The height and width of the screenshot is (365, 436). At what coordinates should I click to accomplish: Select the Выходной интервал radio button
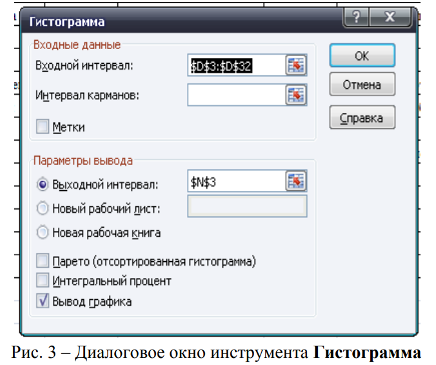[43, 184]
